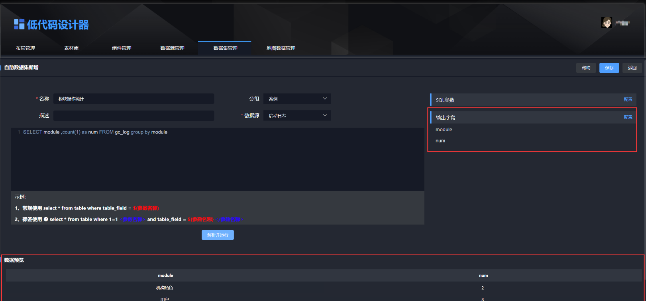Open the 素材库 tab
Screen dimensions: 646x301
pos(71,48)
